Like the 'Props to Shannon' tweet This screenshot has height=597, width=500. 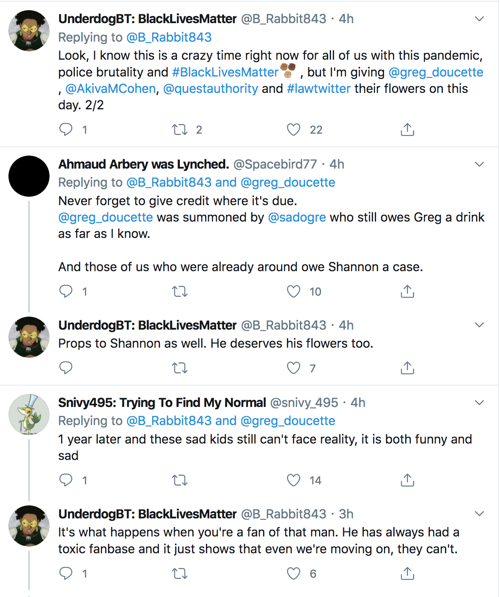point(293,368)
